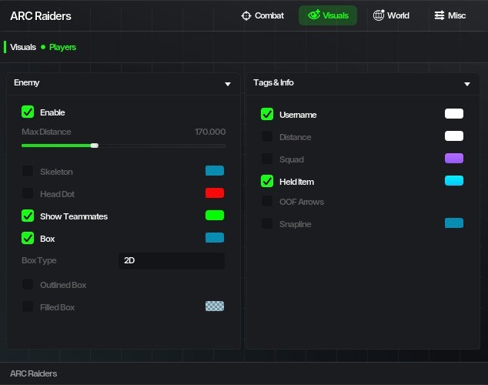Click the Misc sliders icon

point(440,15)
